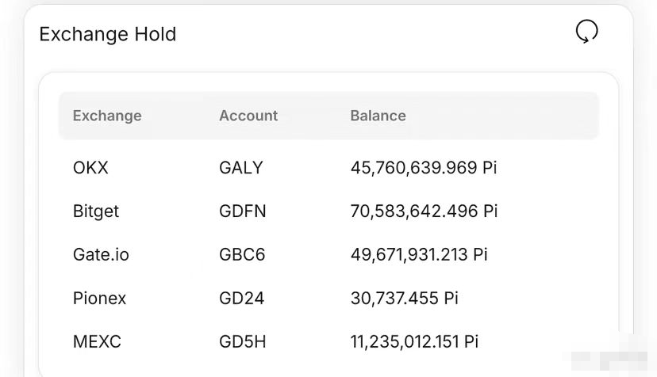Select Gate.io balance 49,671,931.213 Pi

coord(419,254)
